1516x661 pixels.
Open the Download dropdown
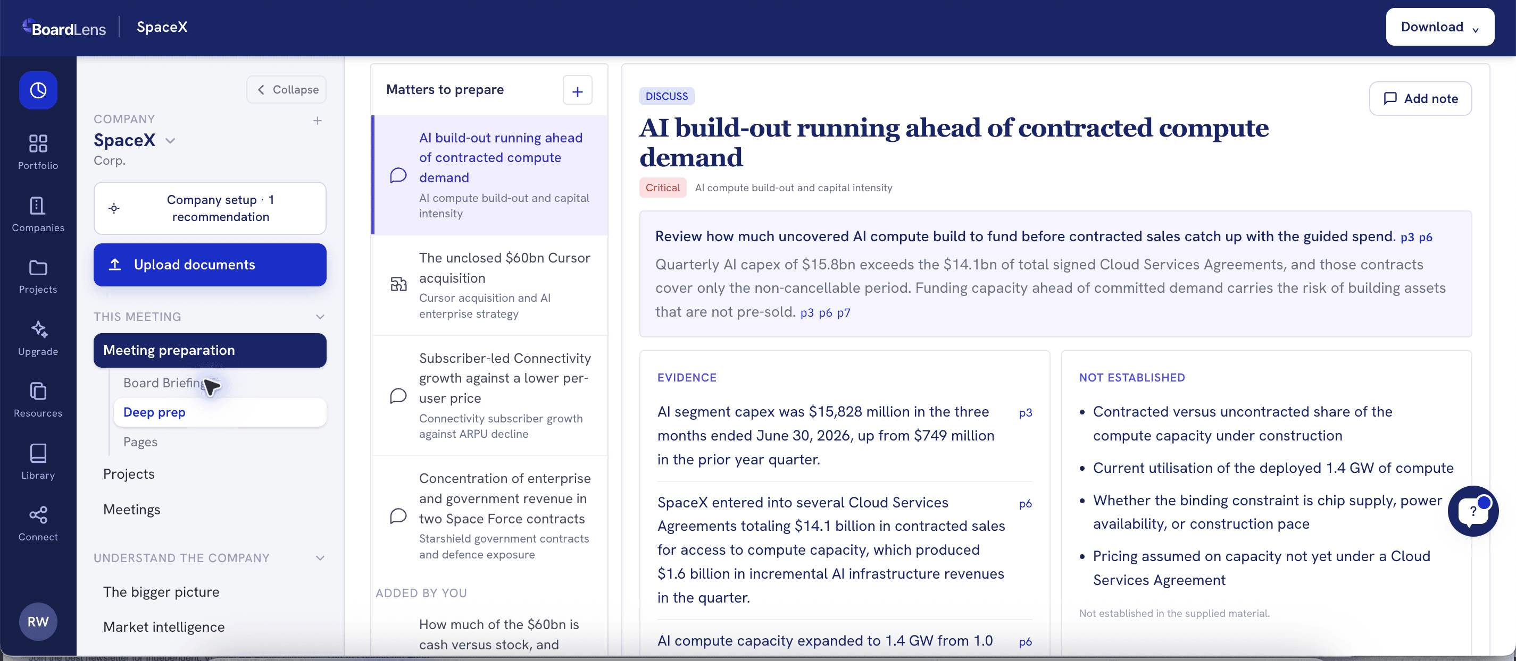(1439, 27)
